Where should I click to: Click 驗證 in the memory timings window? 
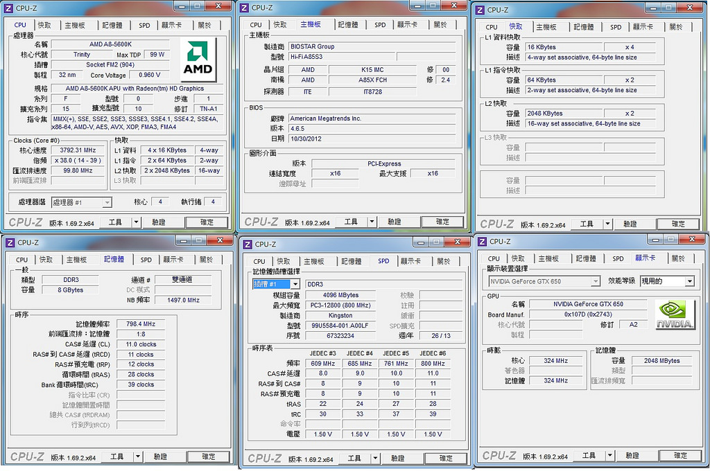pos(160,456)
